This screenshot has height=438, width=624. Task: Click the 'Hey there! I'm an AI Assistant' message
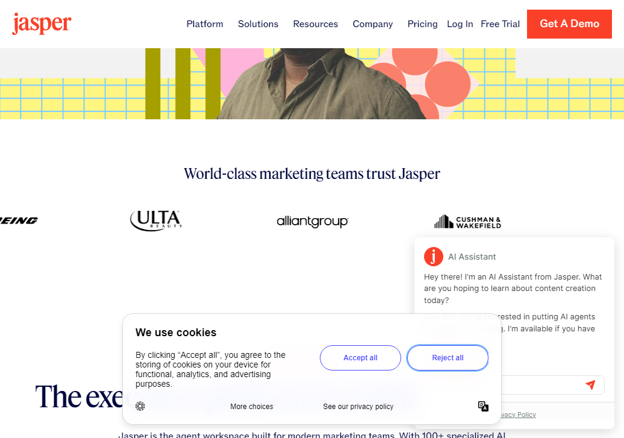point(513,288)
